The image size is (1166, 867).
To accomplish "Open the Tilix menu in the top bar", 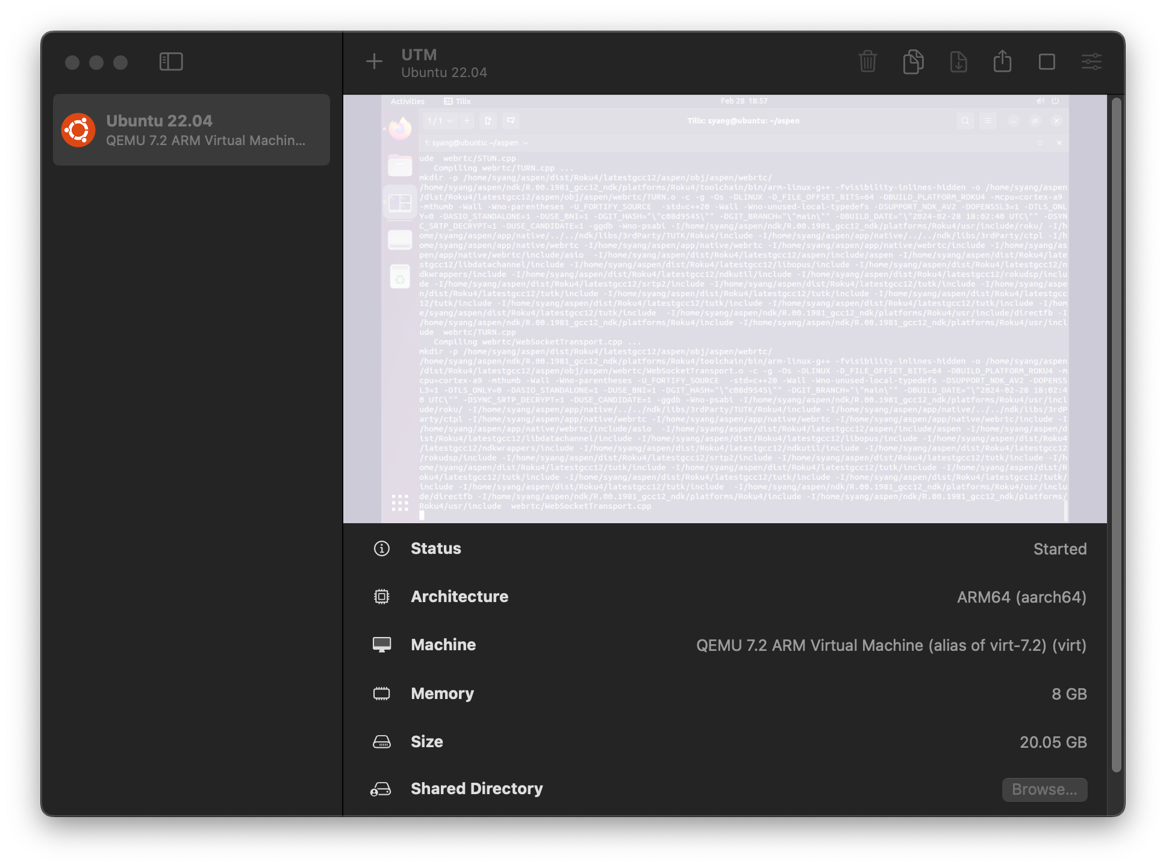I will 458,101.
